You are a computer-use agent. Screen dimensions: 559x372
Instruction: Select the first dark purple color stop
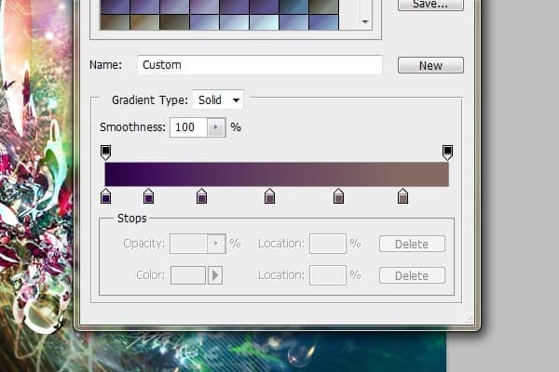click(105, 196)
